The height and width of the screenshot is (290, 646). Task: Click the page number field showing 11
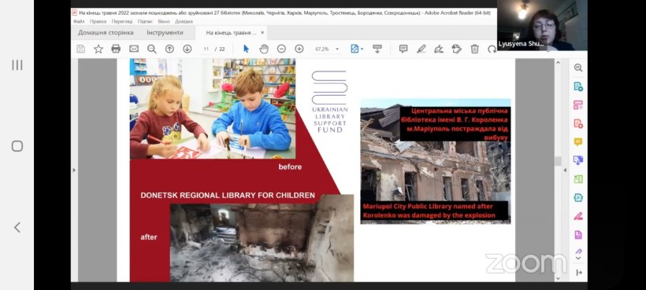click(206, 49)
